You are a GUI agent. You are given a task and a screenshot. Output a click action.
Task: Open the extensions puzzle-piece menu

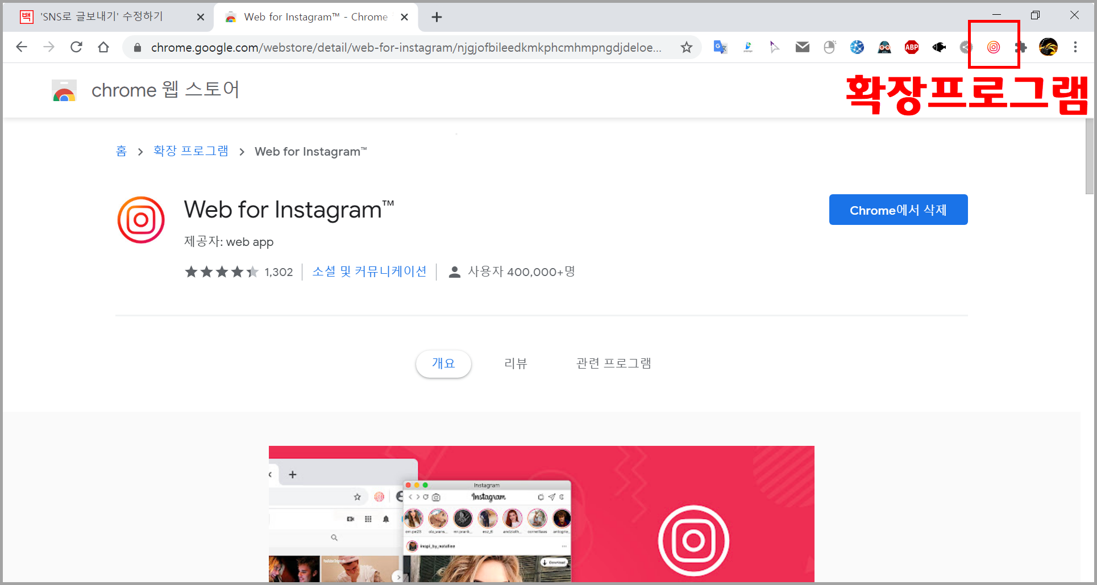point(1021,47)
